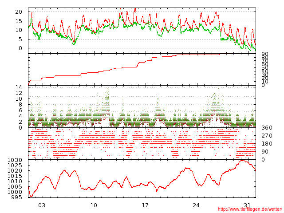Click the 15 label on the temperature axis
The height and width of the screenshot is (213, 284).
click(x=19, y=21)
